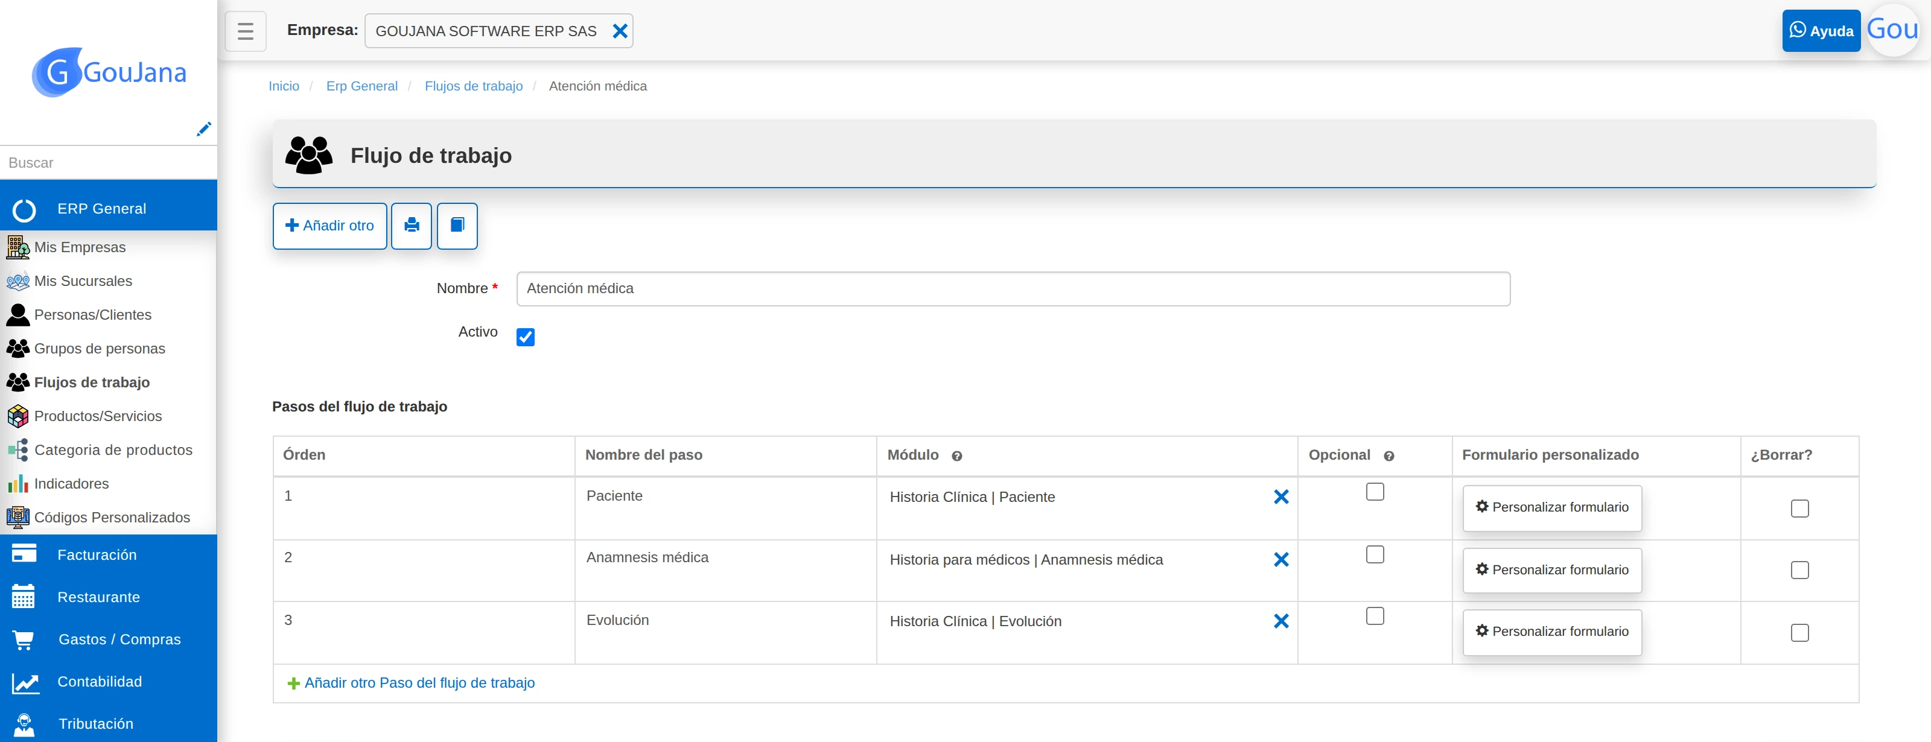Click Añadir otro Paso del flujo de trabajo
Viewport: 1931px width, 742px height.
pos(411,683)
